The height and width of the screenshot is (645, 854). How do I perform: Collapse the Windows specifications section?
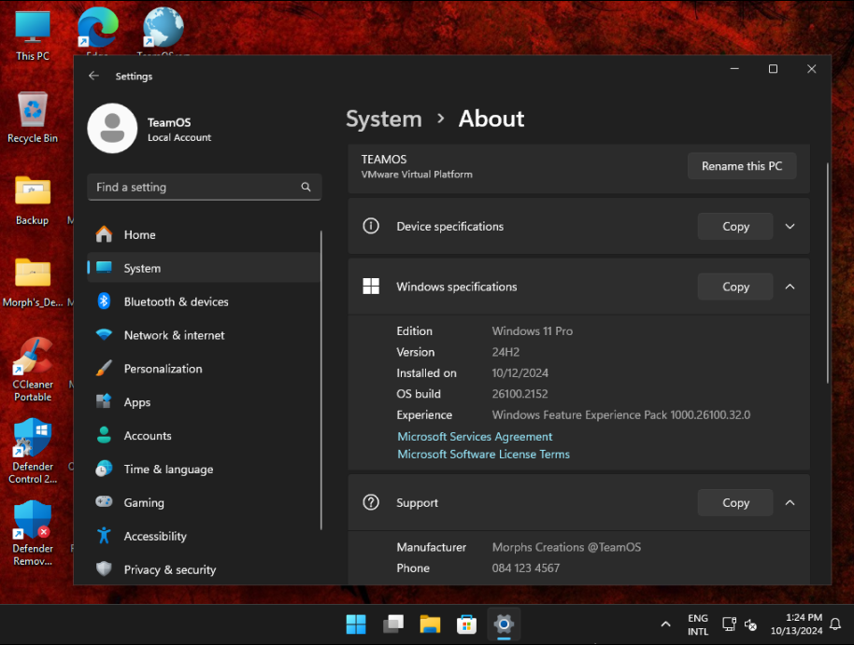tap(790, 287)
